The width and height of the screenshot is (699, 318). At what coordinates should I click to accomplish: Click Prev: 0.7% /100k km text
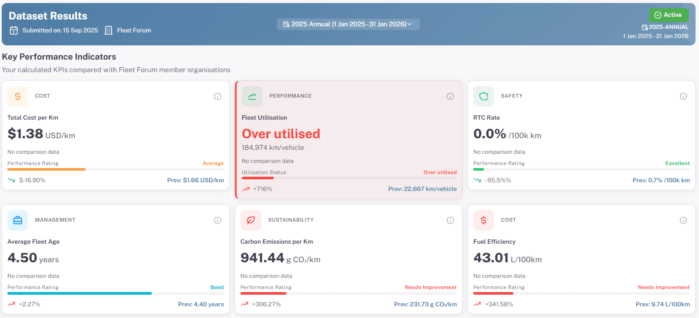661,180
